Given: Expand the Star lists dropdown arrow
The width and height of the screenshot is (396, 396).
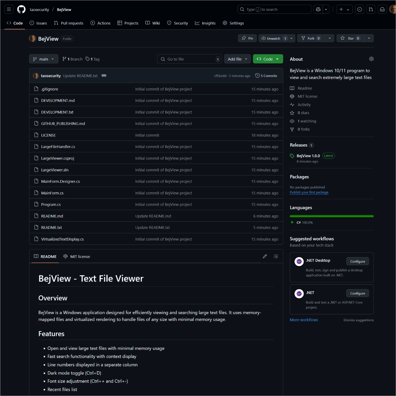Looking at the screenshot, I should (369, 38).
